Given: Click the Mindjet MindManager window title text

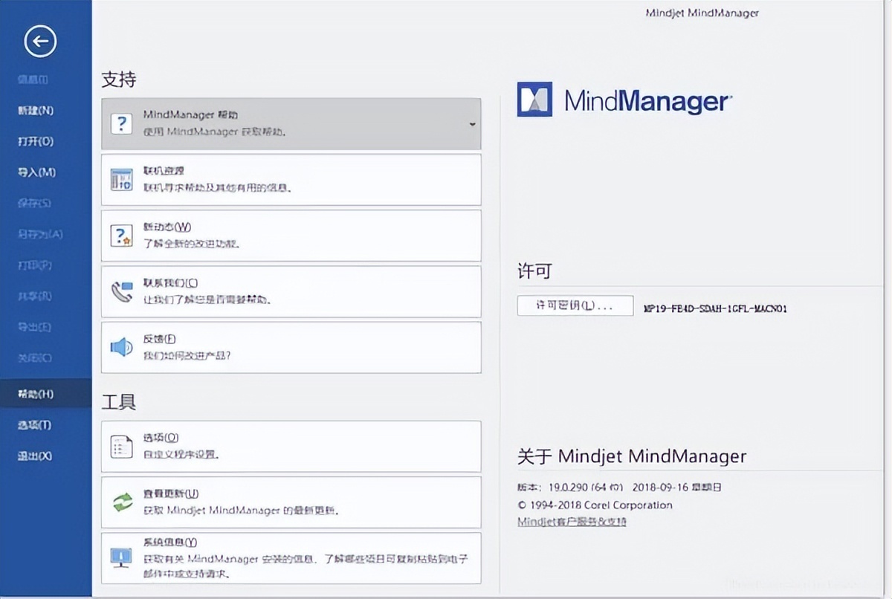Looking at the screenshot, I should tap(702, 13).
